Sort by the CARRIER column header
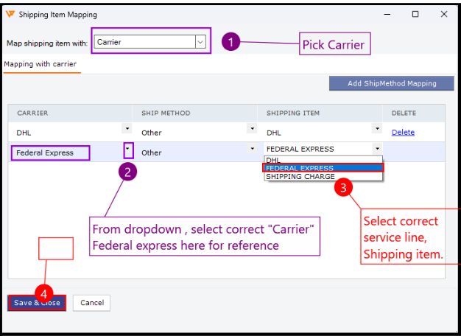Viewport: 461px width, 336px height. click(32, 113)
